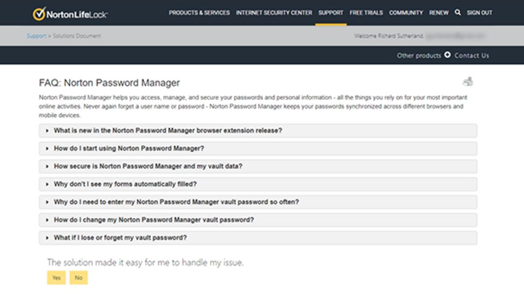
Task: Click No on the solution feedback
Action: point(78,278)
